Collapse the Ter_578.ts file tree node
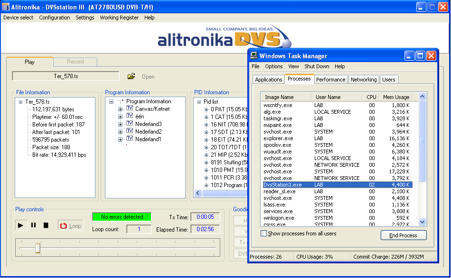Viewport: 451px width, 278px height. (20, 102)
